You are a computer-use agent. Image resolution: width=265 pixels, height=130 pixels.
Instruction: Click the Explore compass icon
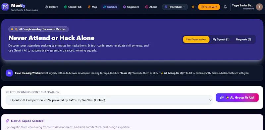tap(46, 7)
